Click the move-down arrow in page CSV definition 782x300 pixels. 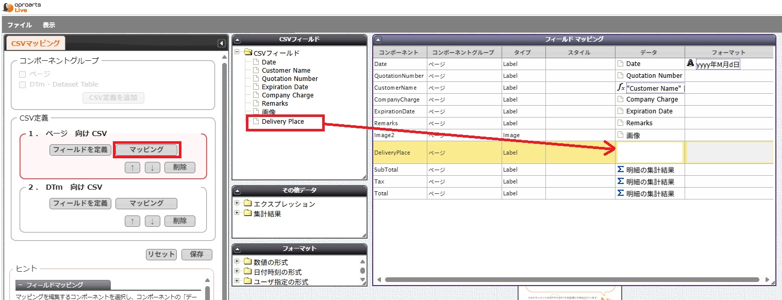coord(153,168)
